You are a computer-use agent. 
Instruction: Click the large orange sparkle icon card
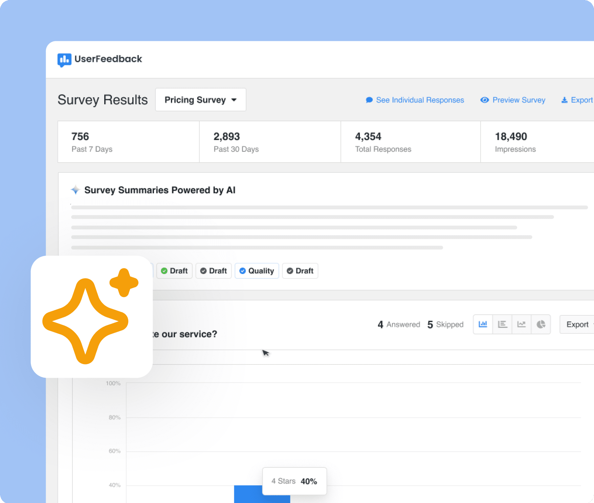tap(91, 317)
